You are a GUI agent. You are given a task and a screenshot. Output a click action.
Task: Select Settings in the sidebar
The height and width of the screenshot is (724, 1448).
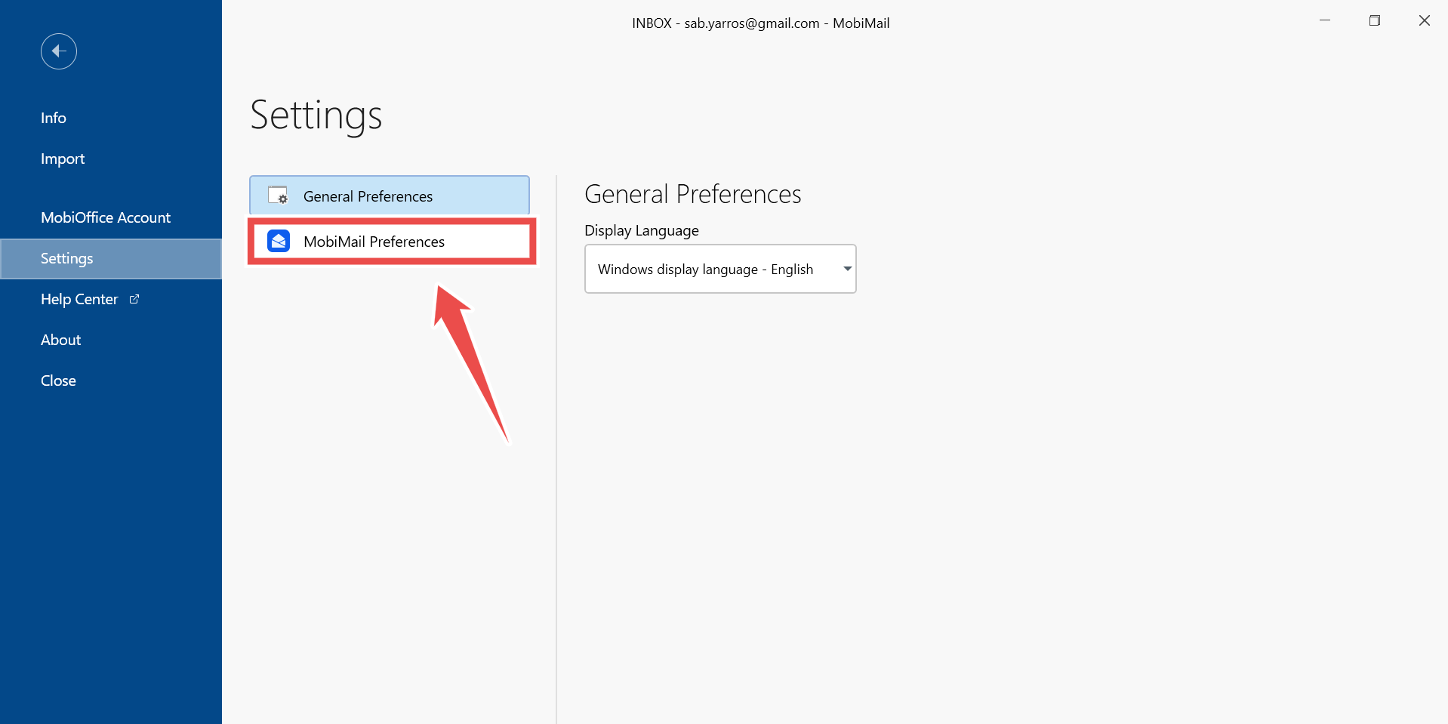(x=111, y=258)
